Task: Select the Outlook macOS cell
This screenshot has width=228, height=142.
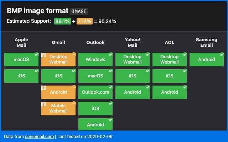Action: [95, 76]
